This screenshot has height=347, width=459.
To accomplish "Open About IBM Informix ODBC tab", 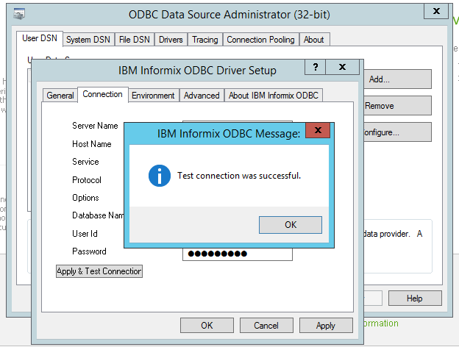I will 273,96.
